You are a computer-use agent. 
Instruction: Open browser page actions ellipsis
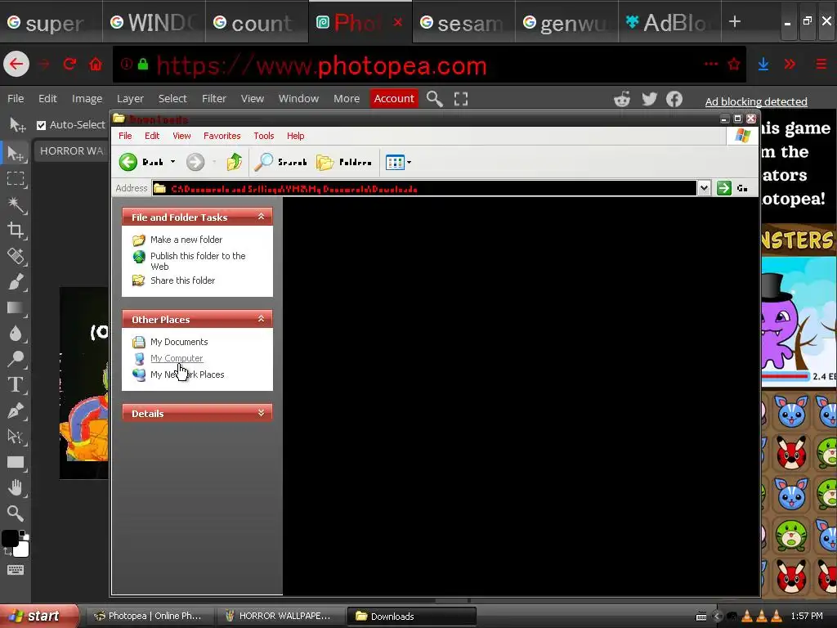[x=711, y=64]
